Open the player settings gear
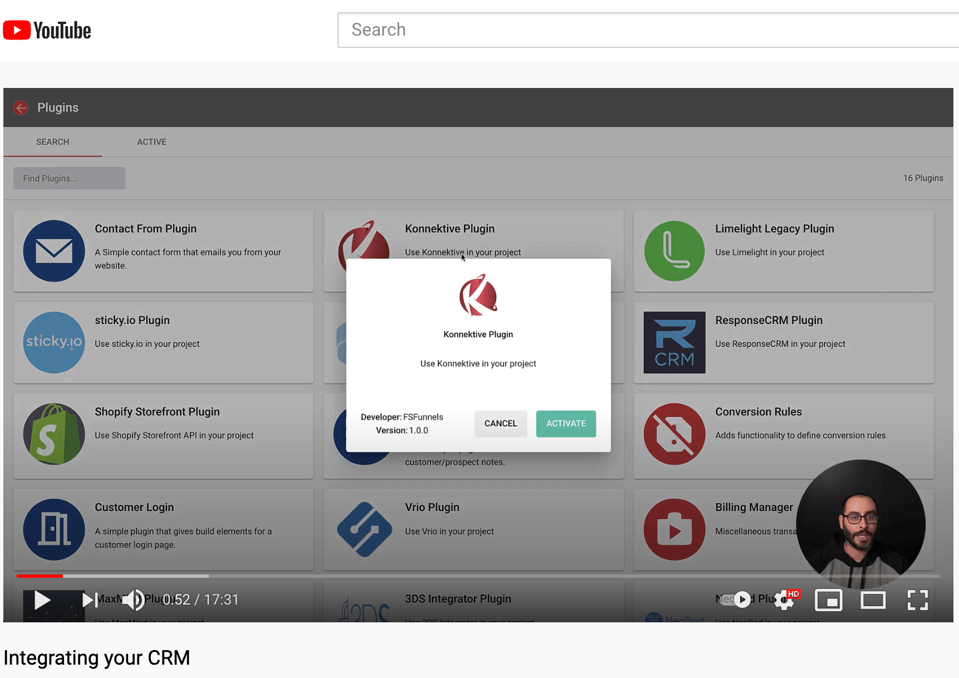Screen dimensions: 959x678 784,600
